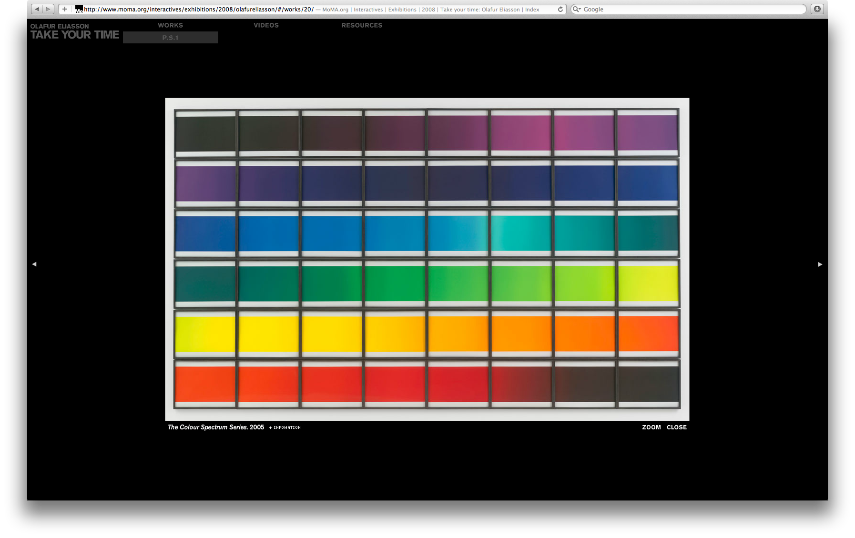Go to previous artwork with left arrow
The image size is (855, 538).
point(34,264)
